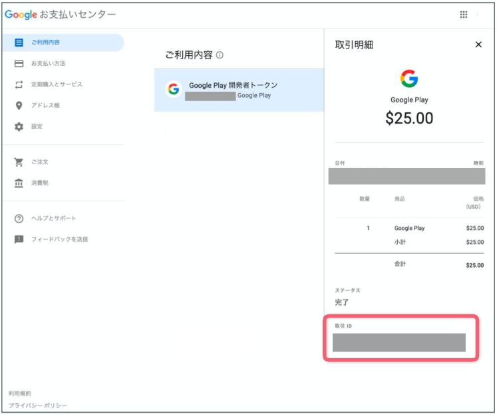Open the Google apps grid icon

(464, 14)
